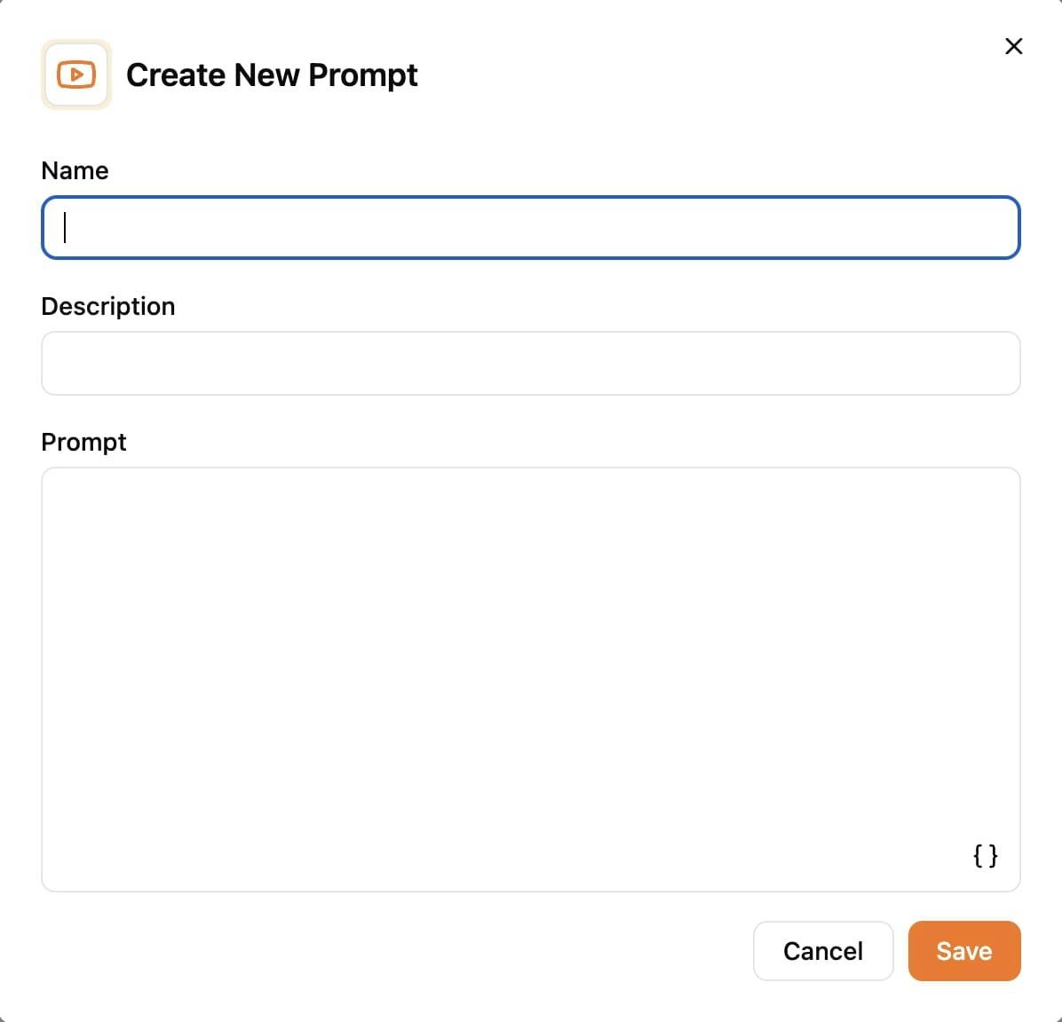Select the play-button app icon beside the title
The width and height of the screenshot is (1062, 1022).
pos(75,74)
